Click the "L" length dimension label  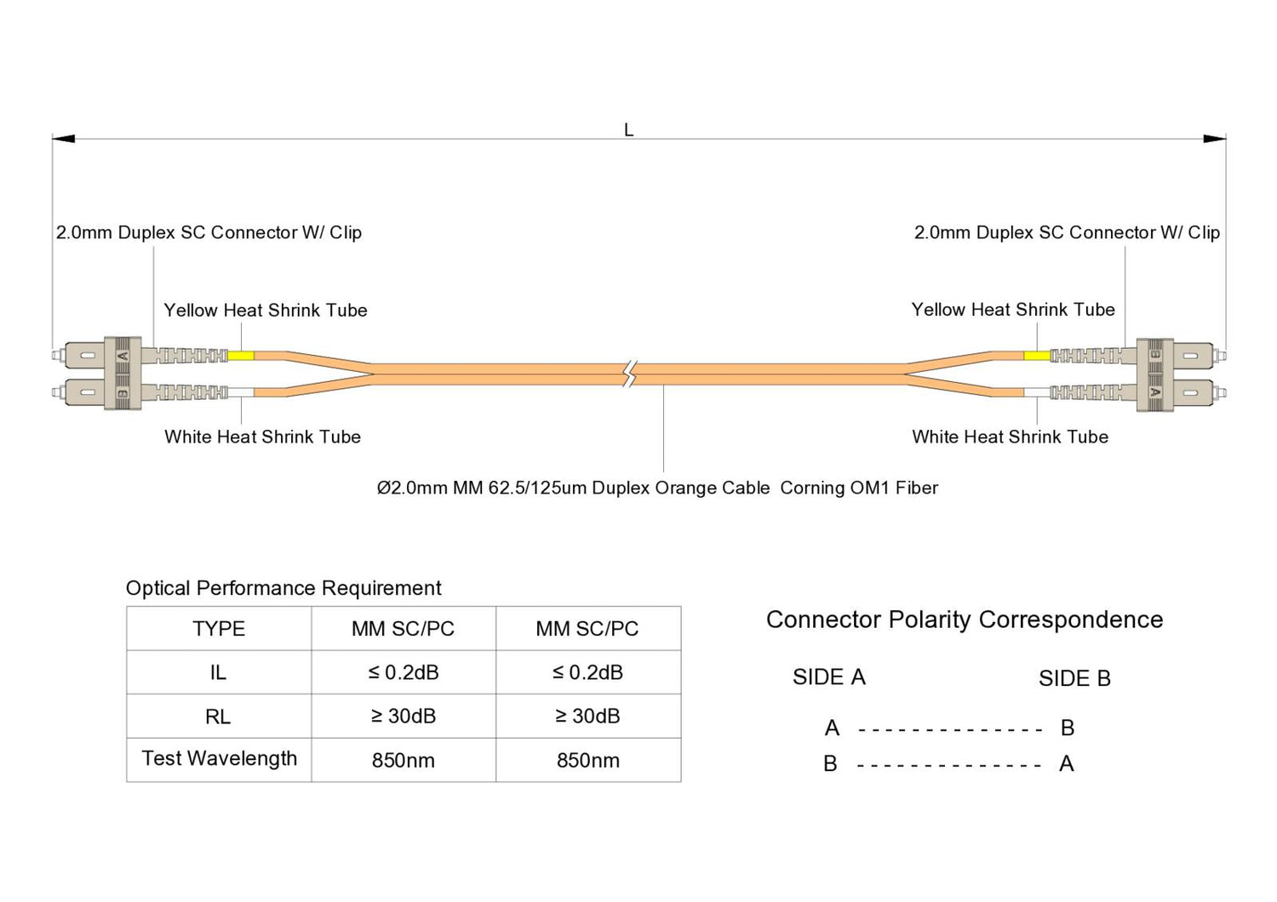(x=628, y=130)
